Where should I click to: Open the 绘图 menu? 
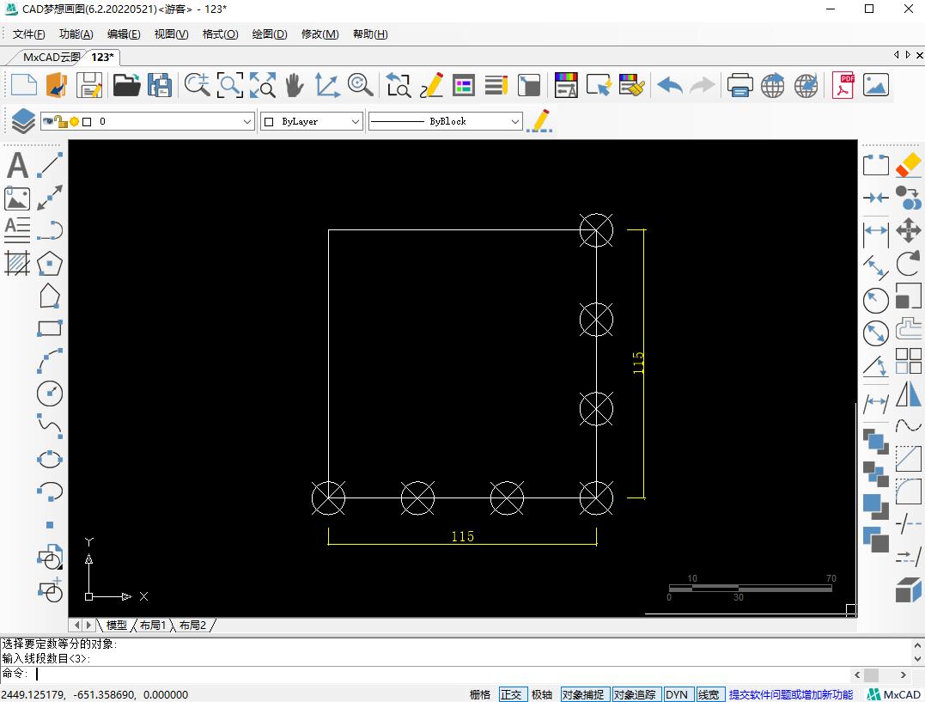pyautogui.click(x=269, y=34)
